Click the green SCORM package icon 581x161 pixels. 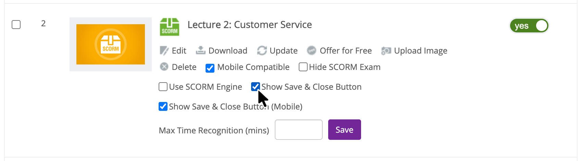pyautogui.click(x=170, y=27)
